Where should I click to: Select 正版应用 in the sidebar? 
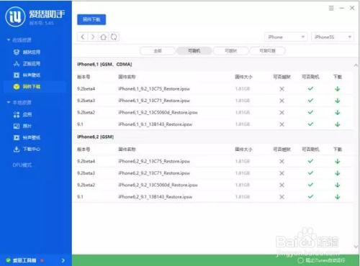click(27, 63)
